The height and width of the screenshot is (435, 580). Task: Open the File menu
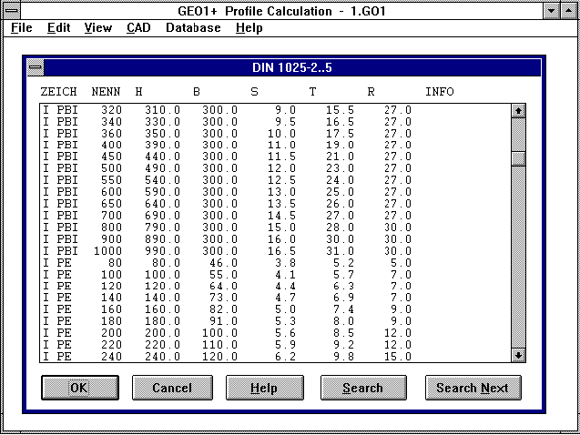tap(21, 27)
